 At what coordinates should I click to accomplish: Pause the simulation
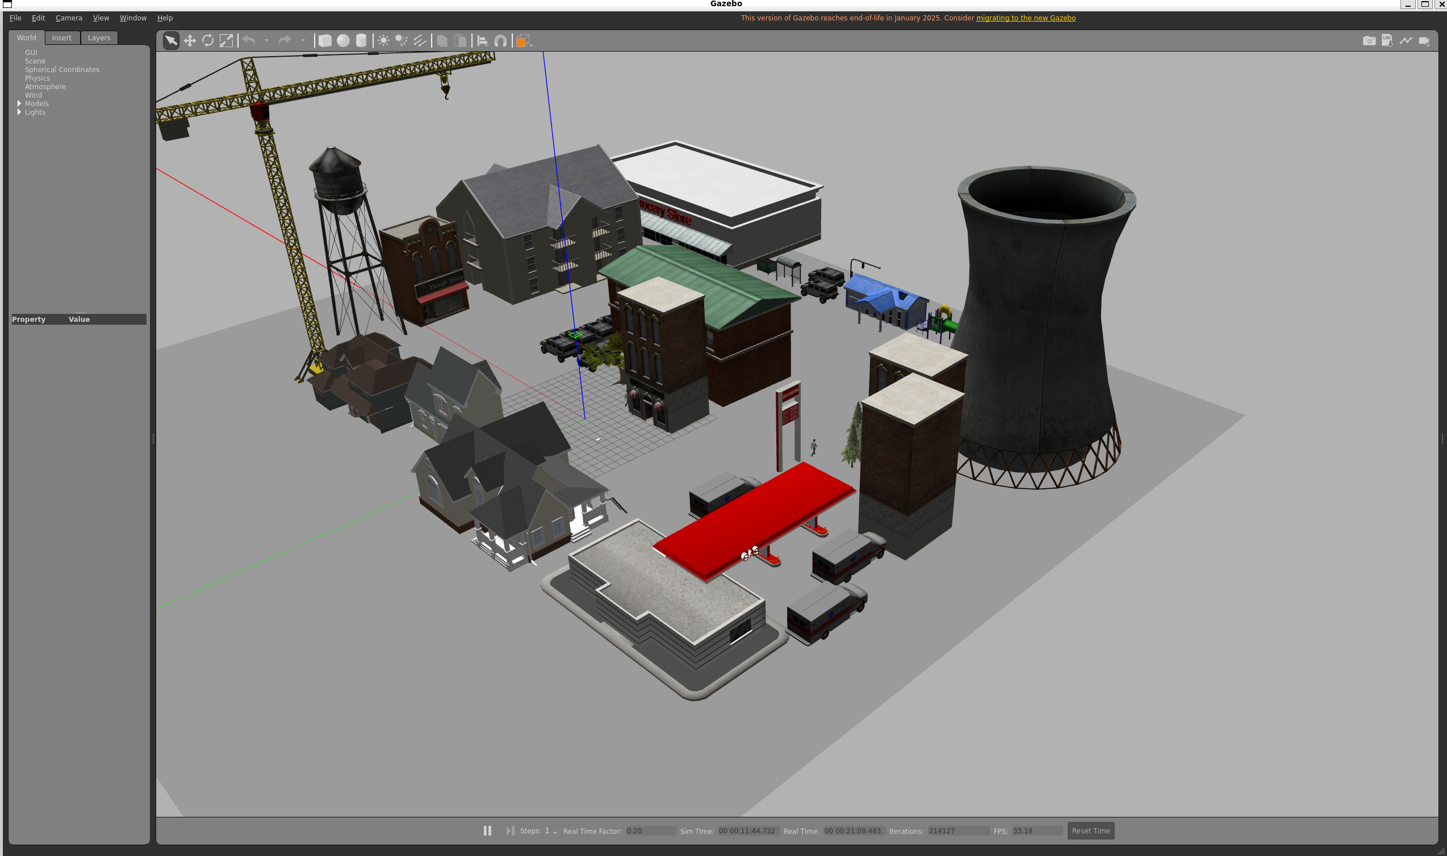pos(487,830)
